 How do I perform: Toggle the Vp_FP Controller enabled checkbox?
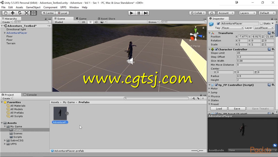point(216,85)
